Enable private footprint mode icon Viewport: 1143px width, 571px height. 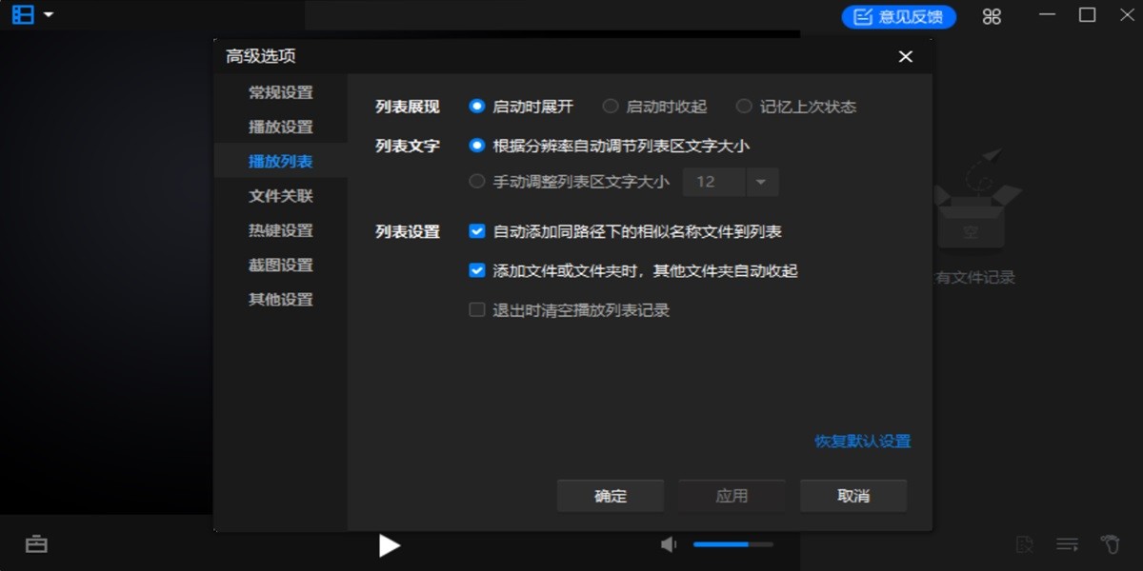point(1110,543)
